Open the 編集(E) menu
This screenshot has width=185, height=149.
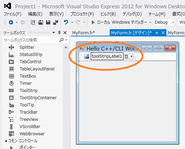coord(35,14)
